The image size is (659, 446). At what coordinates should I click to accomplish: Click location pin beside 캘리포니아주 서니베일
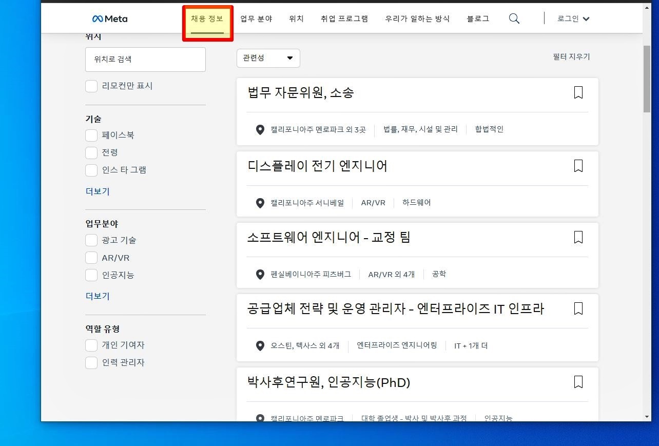pos(260,203)
